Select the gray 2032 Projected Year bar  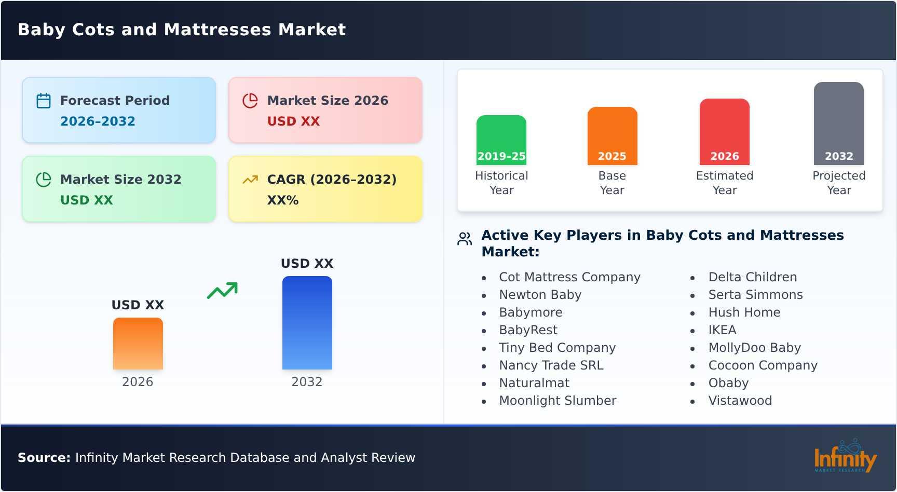[x=839, y=124]
